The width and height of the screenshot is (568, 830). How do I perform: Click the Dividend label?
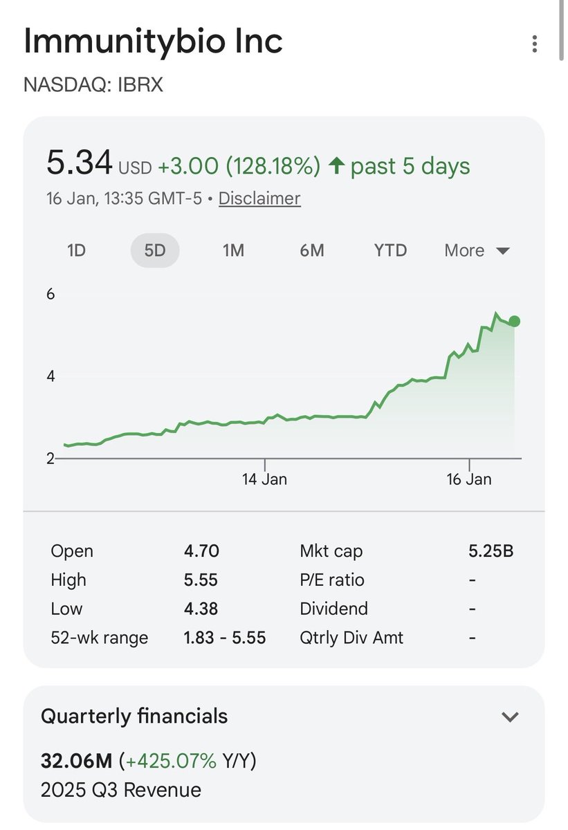click(333, 609)
